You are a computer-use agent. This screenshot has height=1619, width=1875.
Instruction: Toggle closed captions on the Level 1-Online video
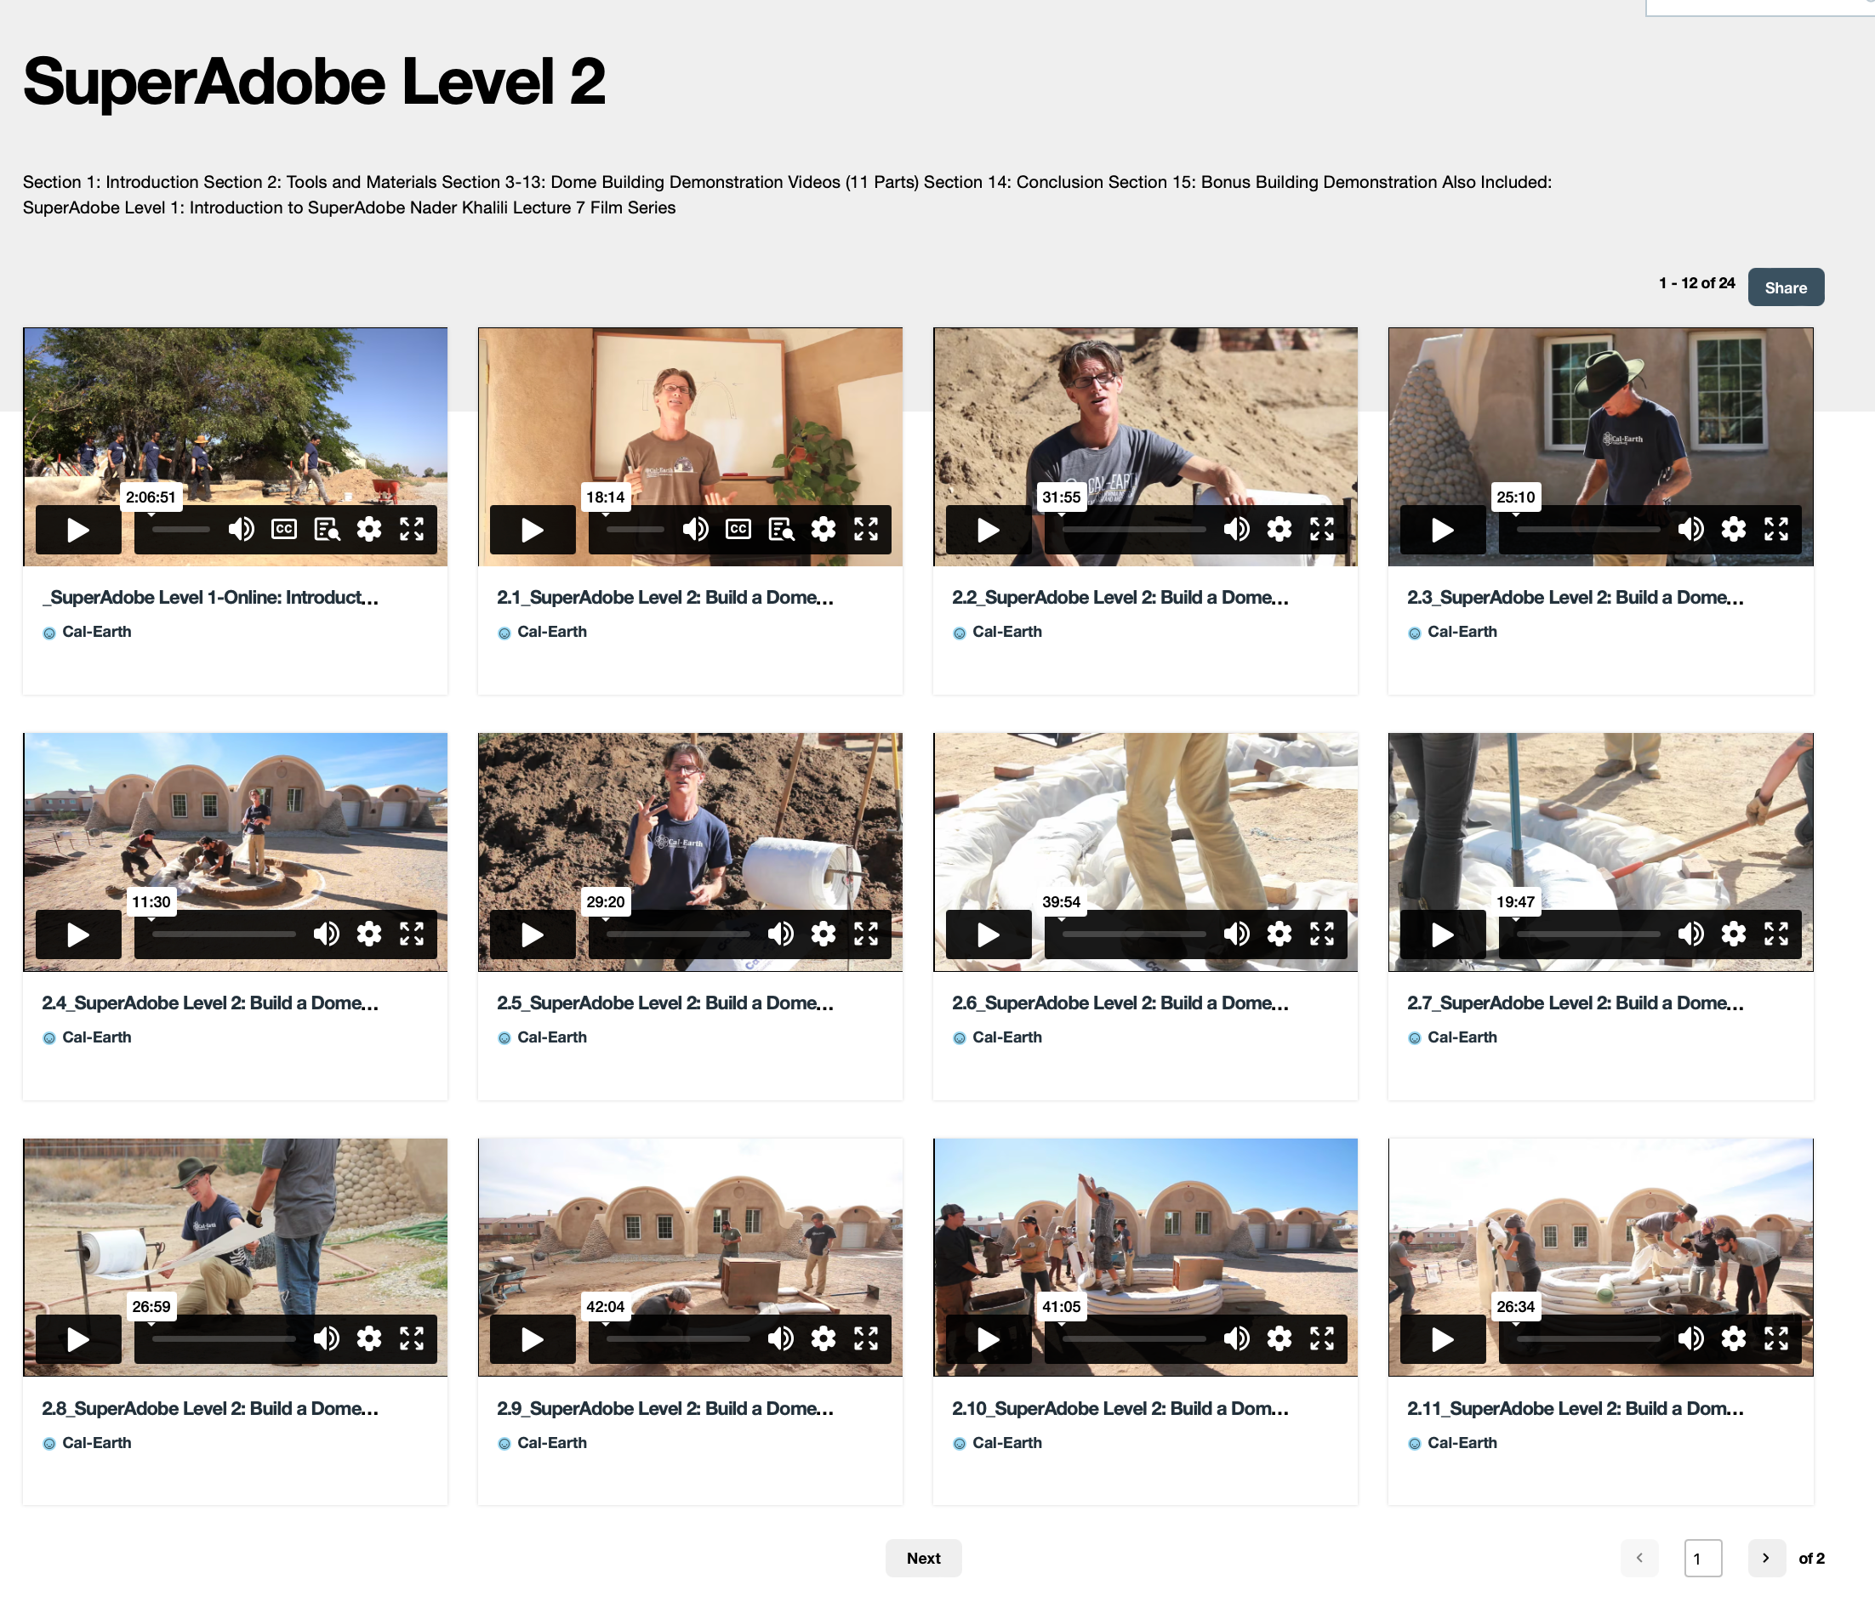(x=283, y=529)
